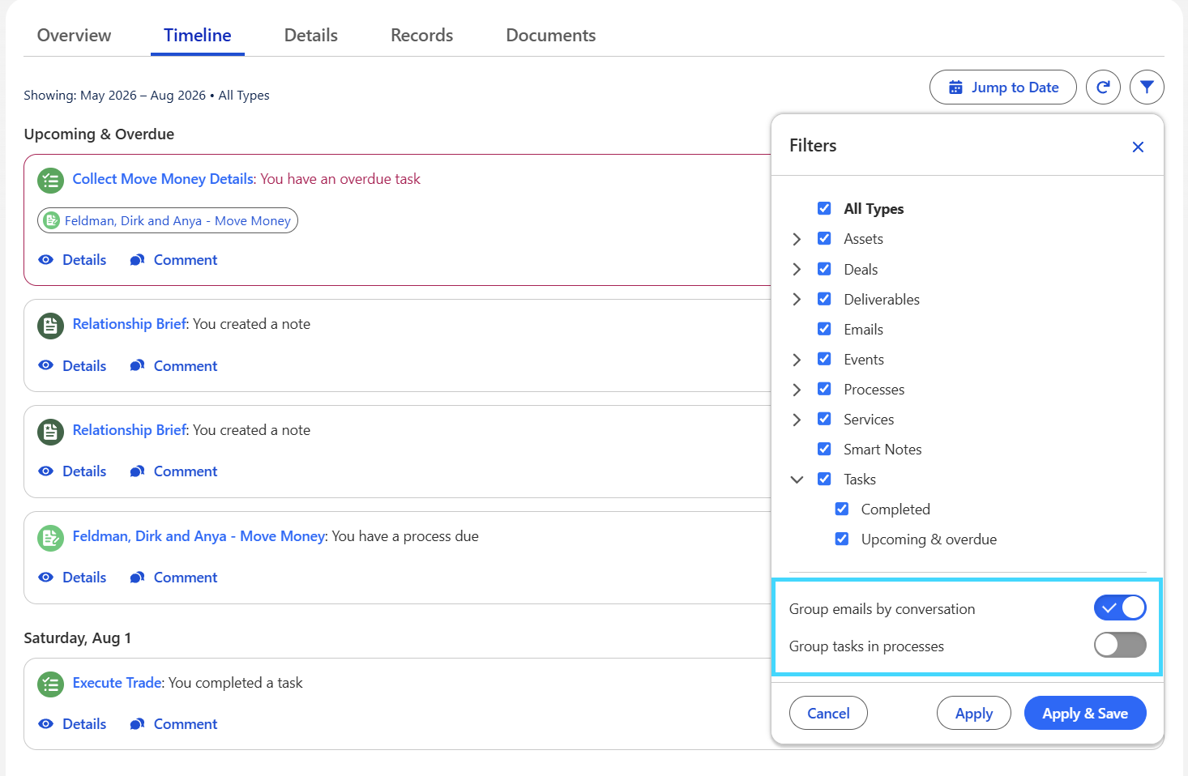The image size is (1188, 776).
Task: Uncheck the Completed tasks checkbox
Action: coord(842,509)
